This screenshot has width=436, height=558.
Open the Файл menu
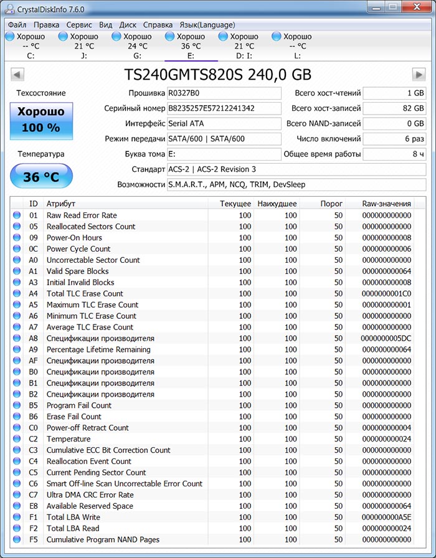click(17, 25)
